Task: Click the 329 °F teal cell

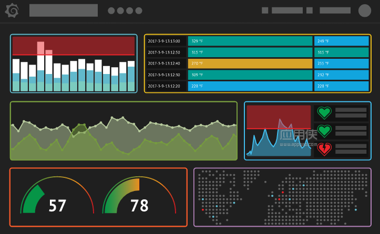Action: (250, 41)
